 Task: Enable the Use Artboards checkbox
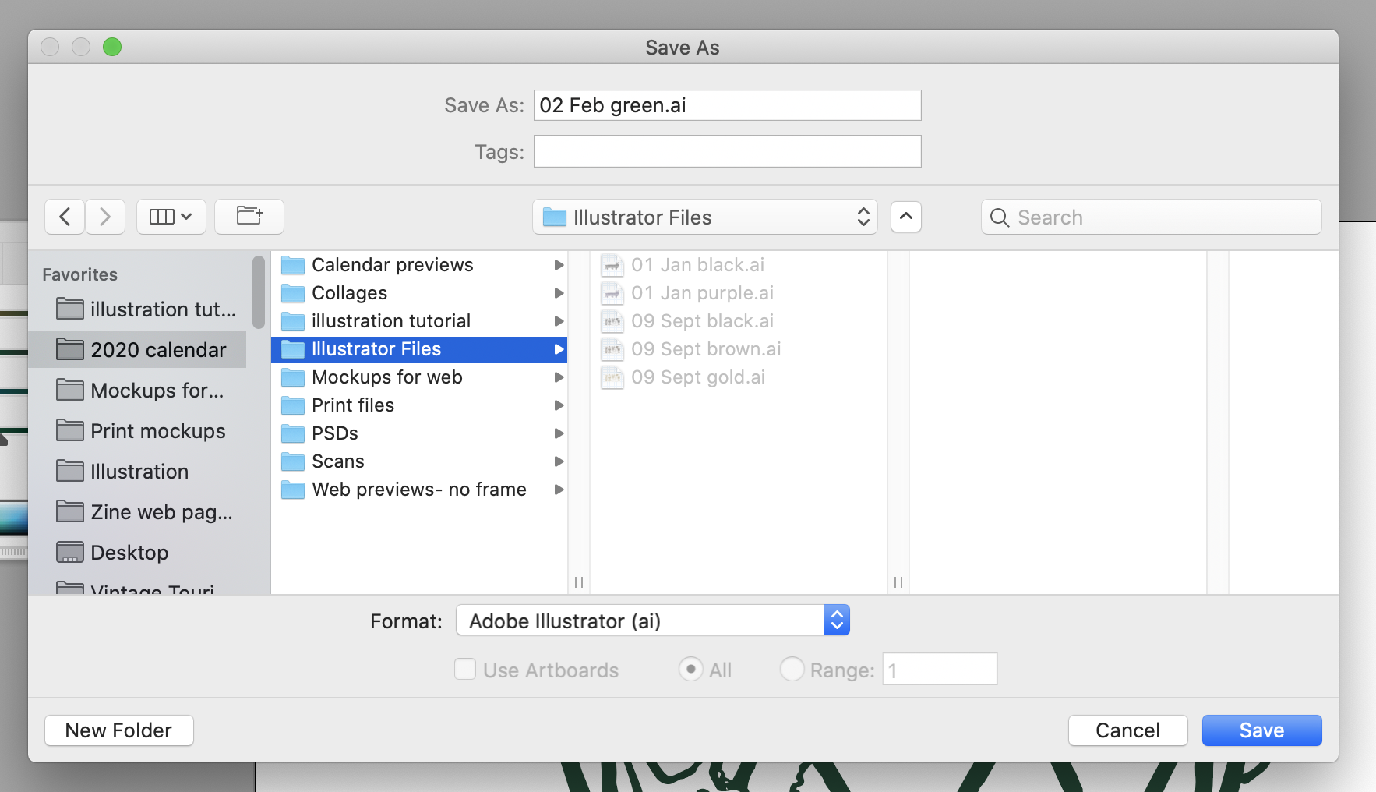465,670
